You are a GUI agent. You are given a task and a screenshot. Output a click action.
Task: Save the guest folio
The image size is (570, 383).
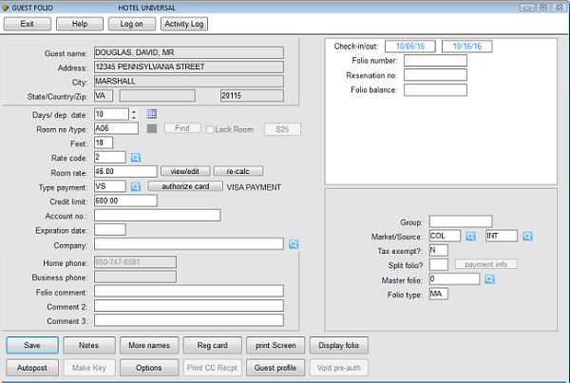32,345
